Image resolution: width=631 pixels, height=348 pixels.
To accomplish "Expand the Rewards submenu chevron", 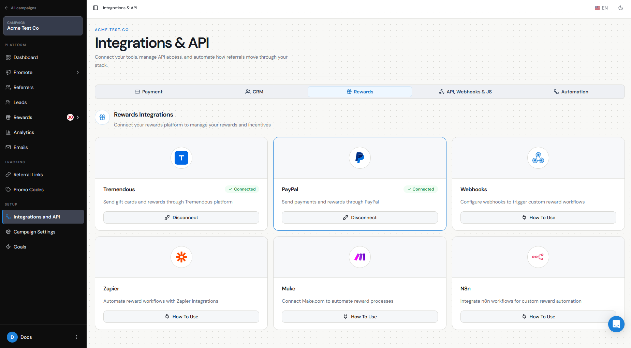I will (78, 117).
